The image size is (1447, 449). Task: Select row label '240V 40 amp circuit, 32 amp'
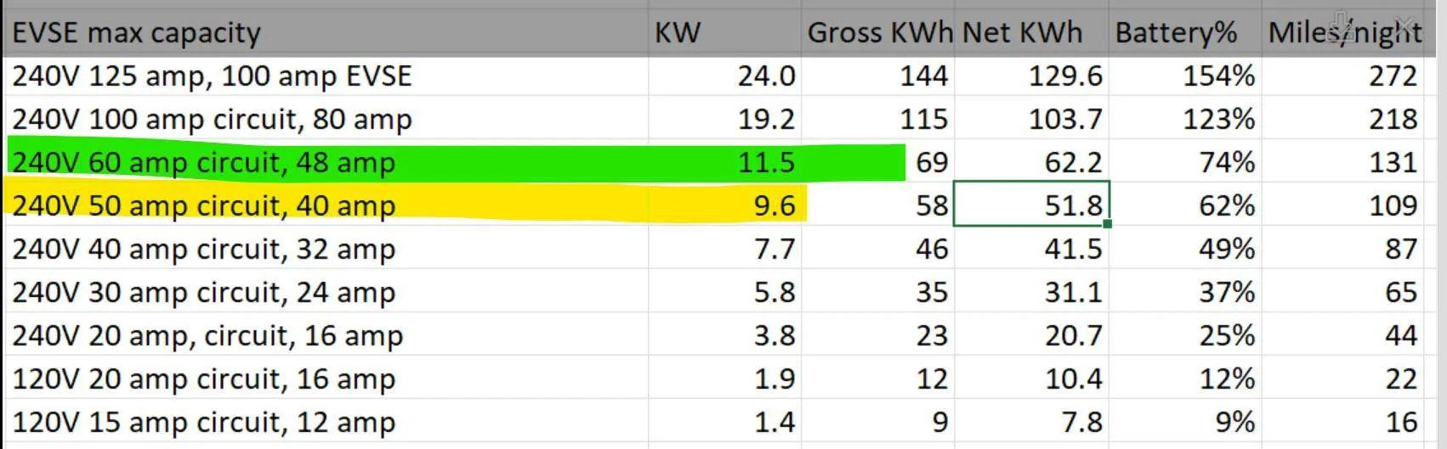(x=203, y=250)
